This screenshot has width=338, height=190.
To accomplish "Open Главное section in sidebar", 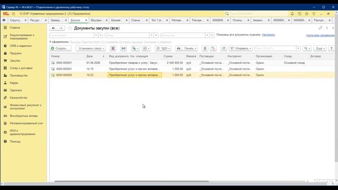I will (x=15, y=28).
